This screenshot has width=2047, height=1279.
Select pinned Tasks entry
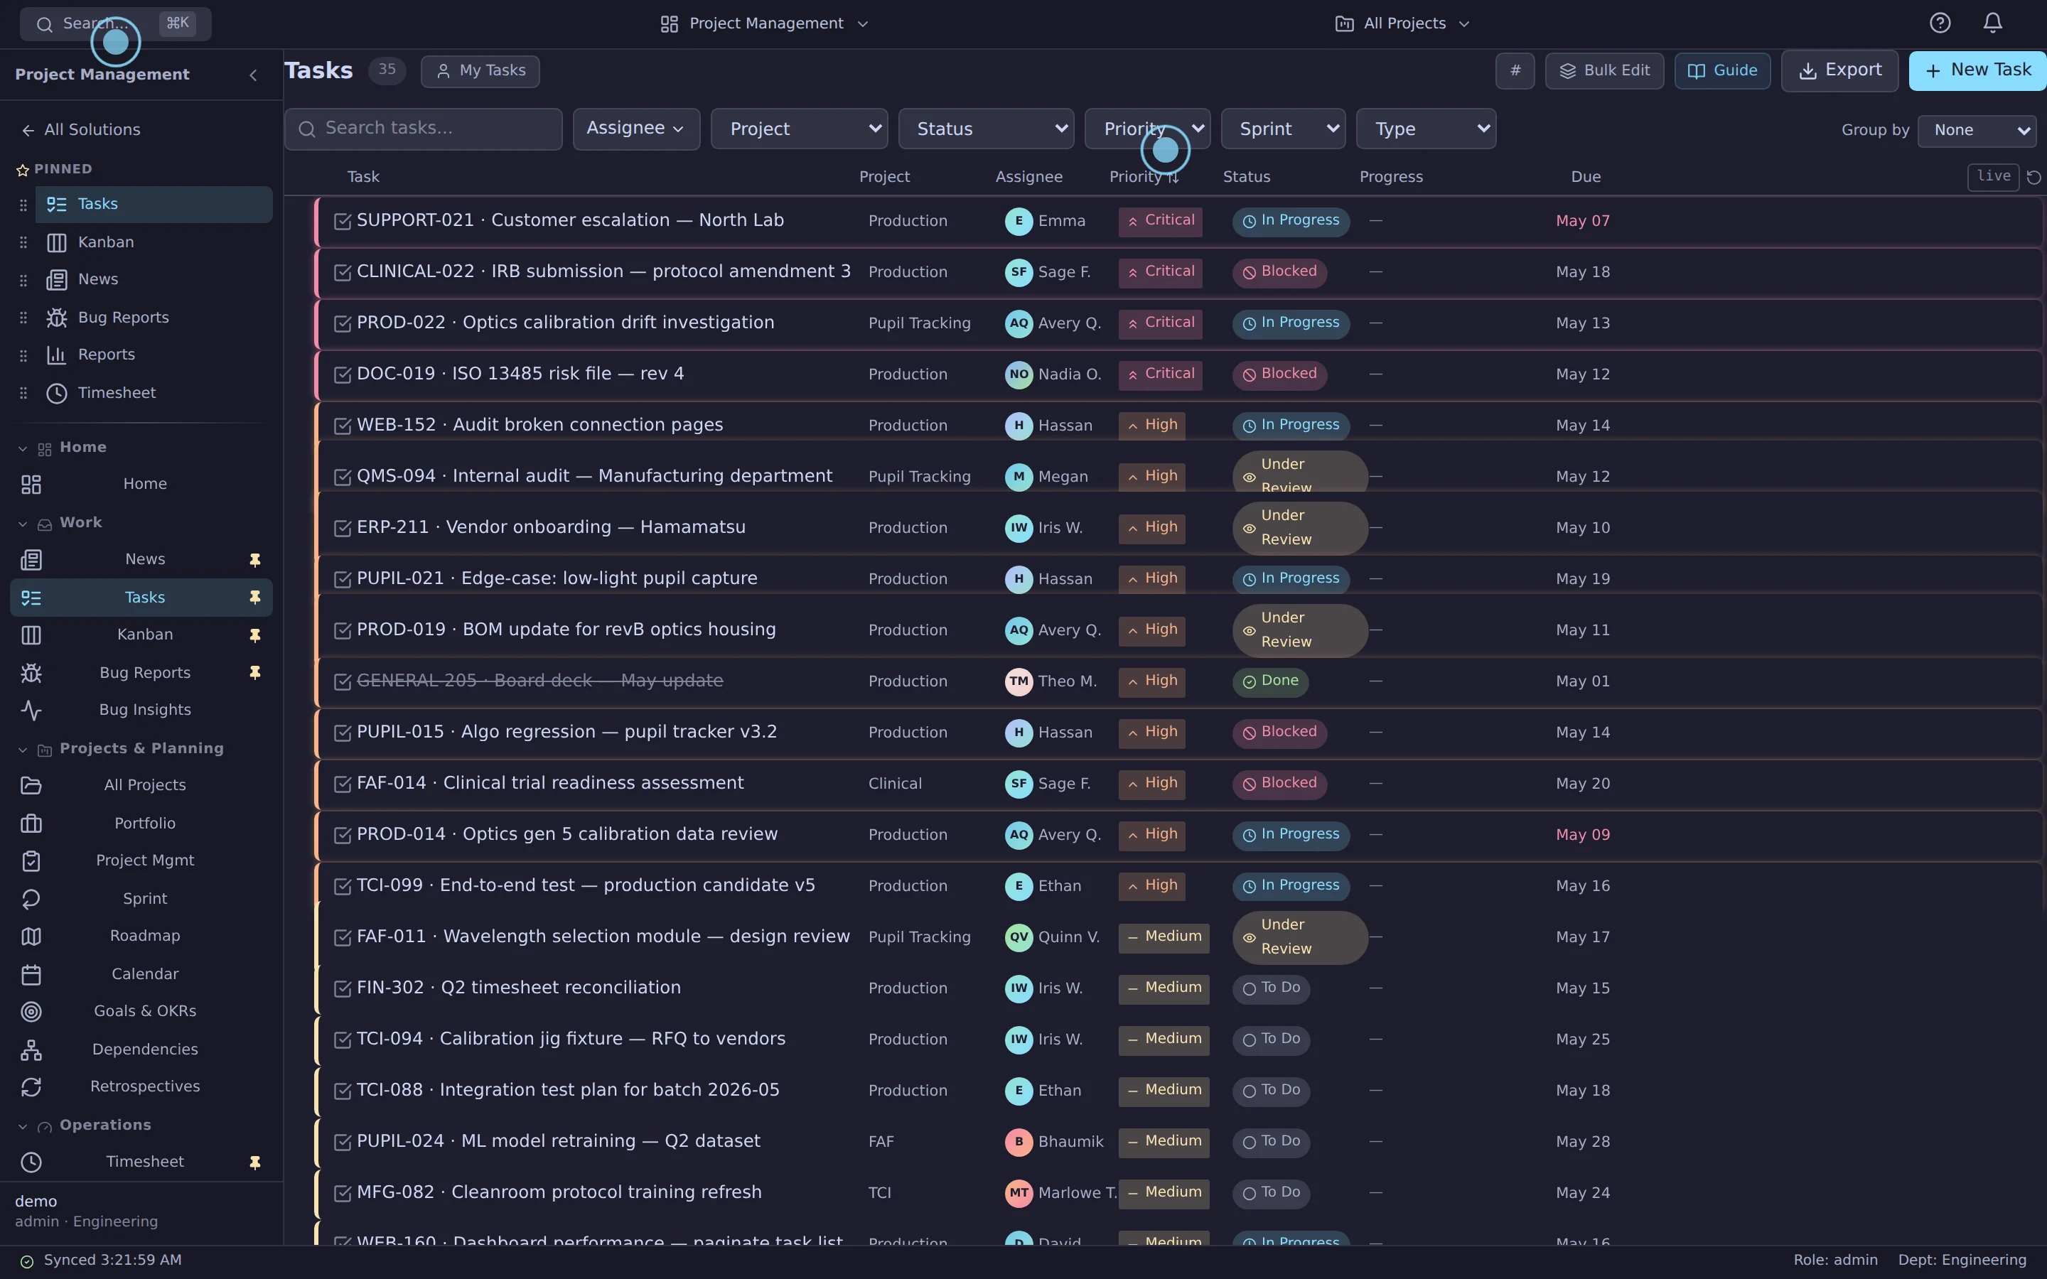(153, 205)
